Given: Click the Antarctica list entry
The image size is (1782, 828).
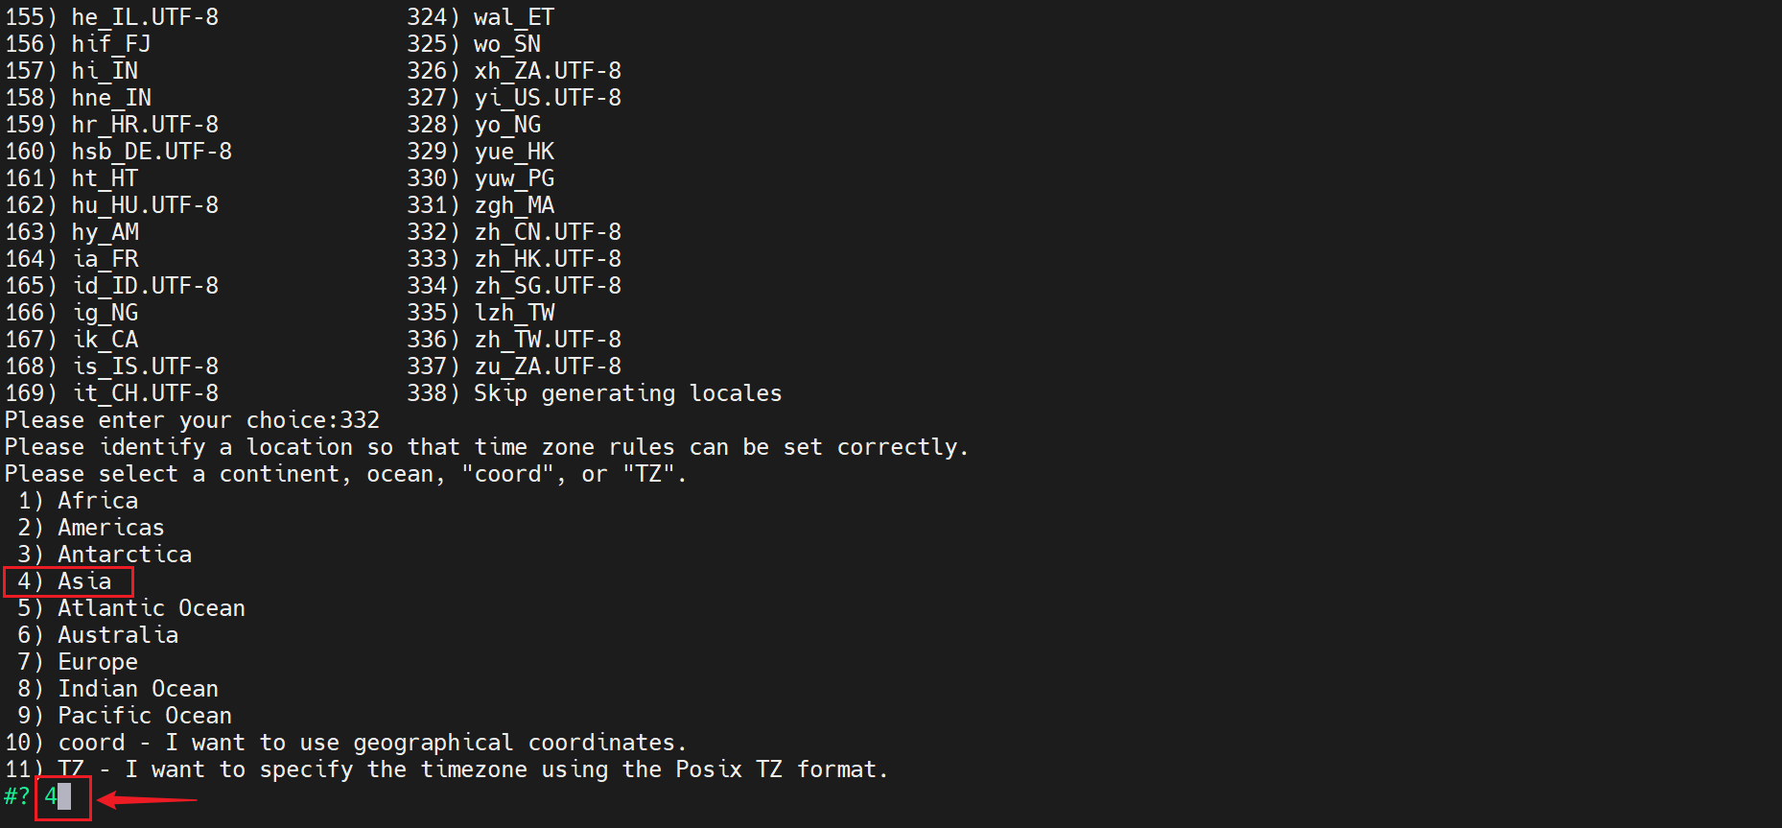Looking at the screenshot, I should 124,555.
